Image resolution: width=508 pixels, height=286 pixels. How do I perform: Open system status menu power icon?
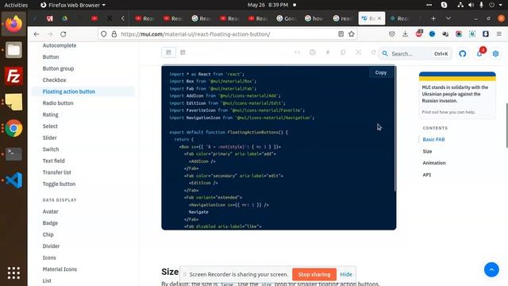point(492,5)
